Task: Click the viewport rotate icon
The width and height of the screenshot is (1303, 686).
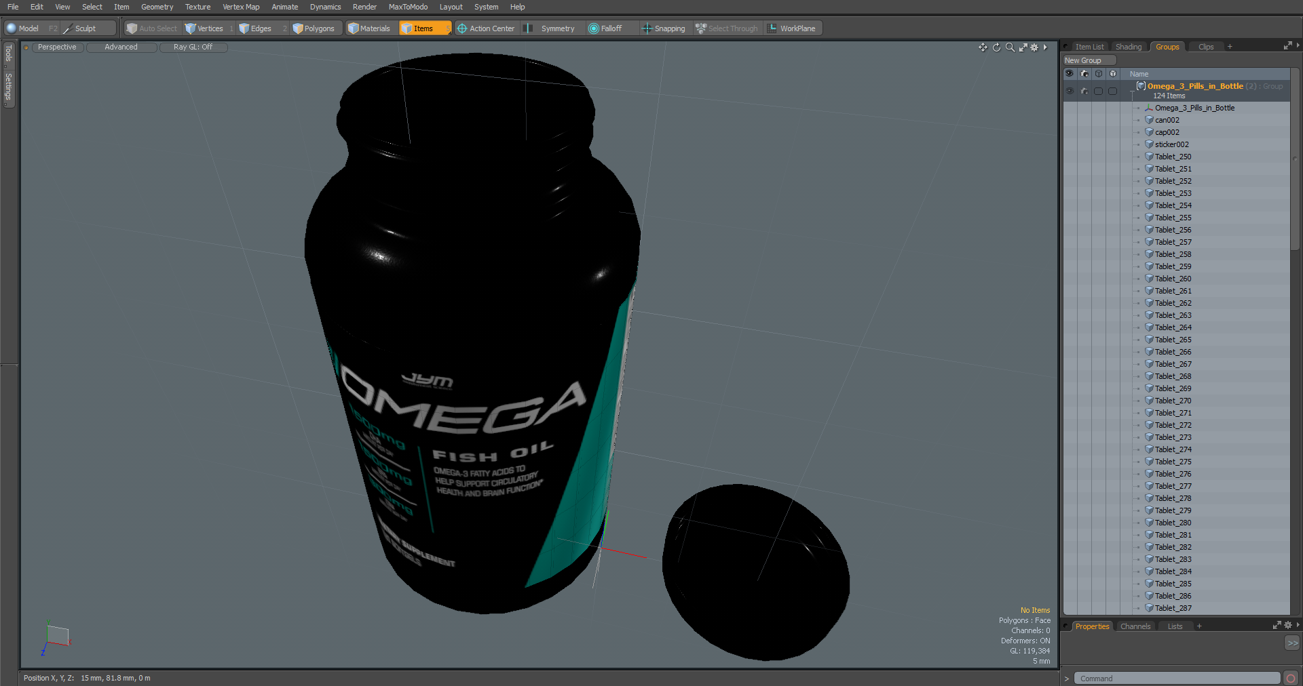Action: pos(996,47)
